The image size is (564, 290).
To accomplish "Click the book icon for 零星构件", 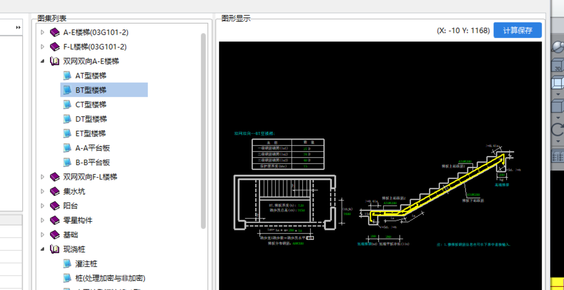I will 55,221.
